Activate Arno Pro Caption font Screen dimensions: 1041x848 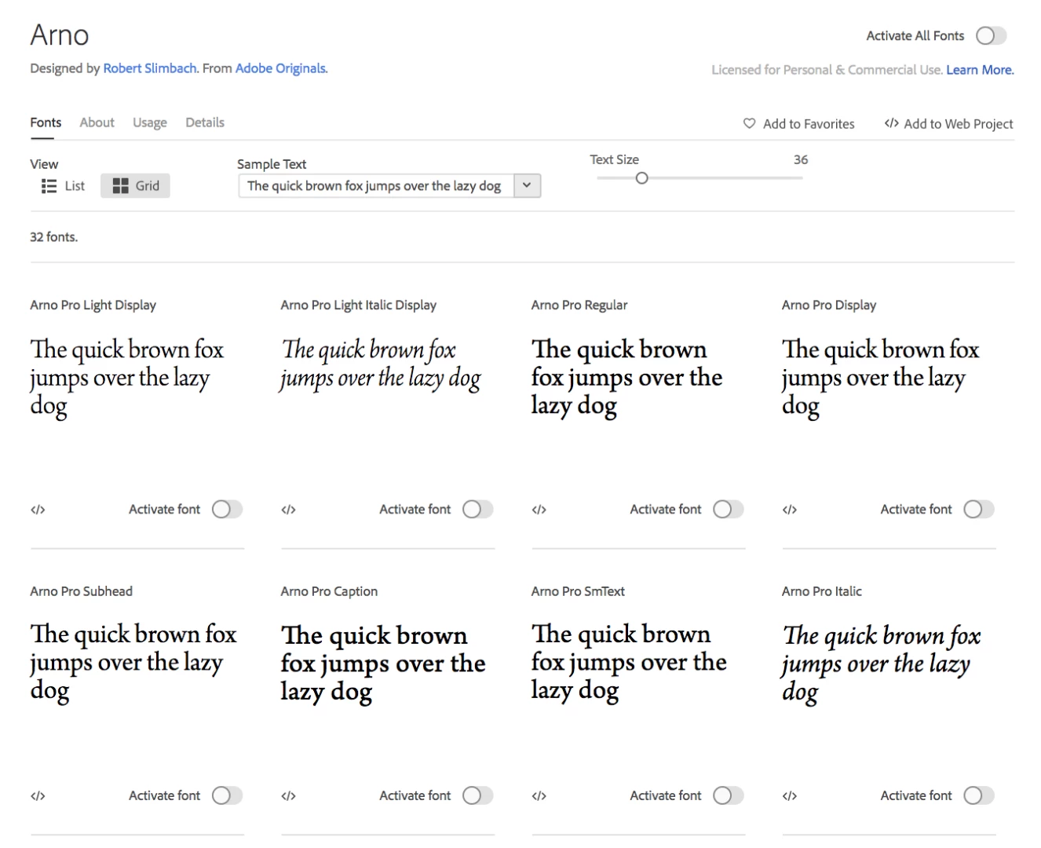click(477, 796)
